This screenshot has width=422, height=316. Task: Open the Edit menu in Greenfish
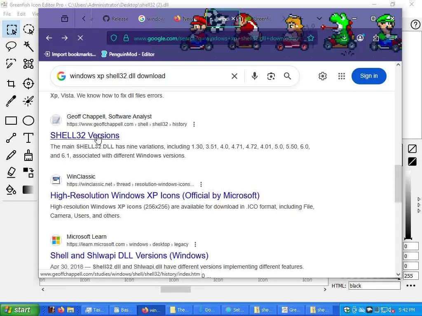21,14
